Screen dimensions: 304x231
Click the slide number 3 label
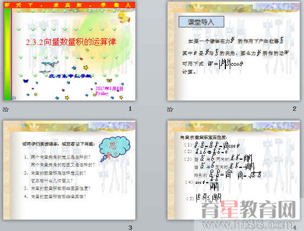(130, 228)
